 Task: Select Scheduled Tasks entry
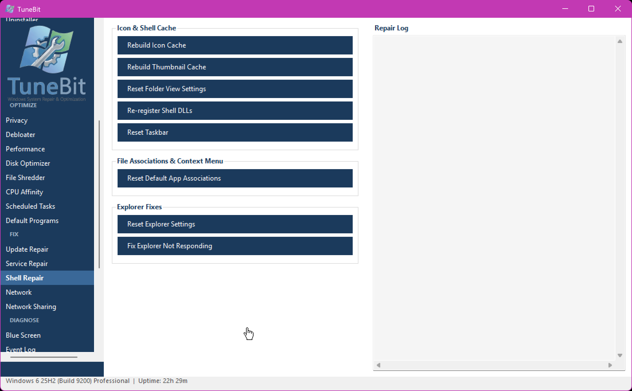47,206
